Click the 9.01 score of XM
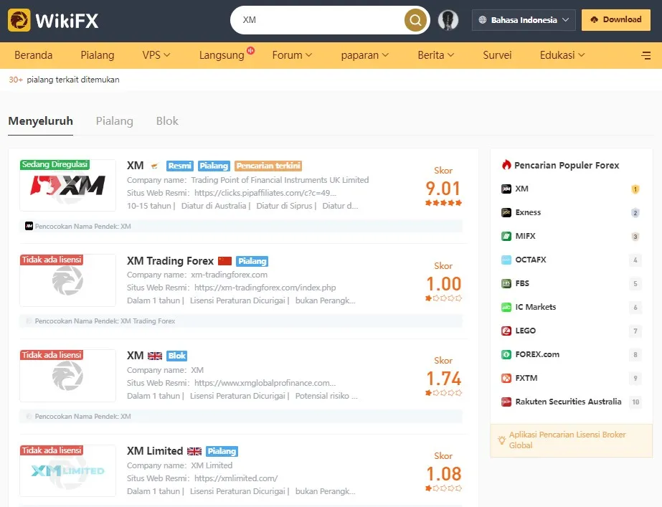 [443, 189]
